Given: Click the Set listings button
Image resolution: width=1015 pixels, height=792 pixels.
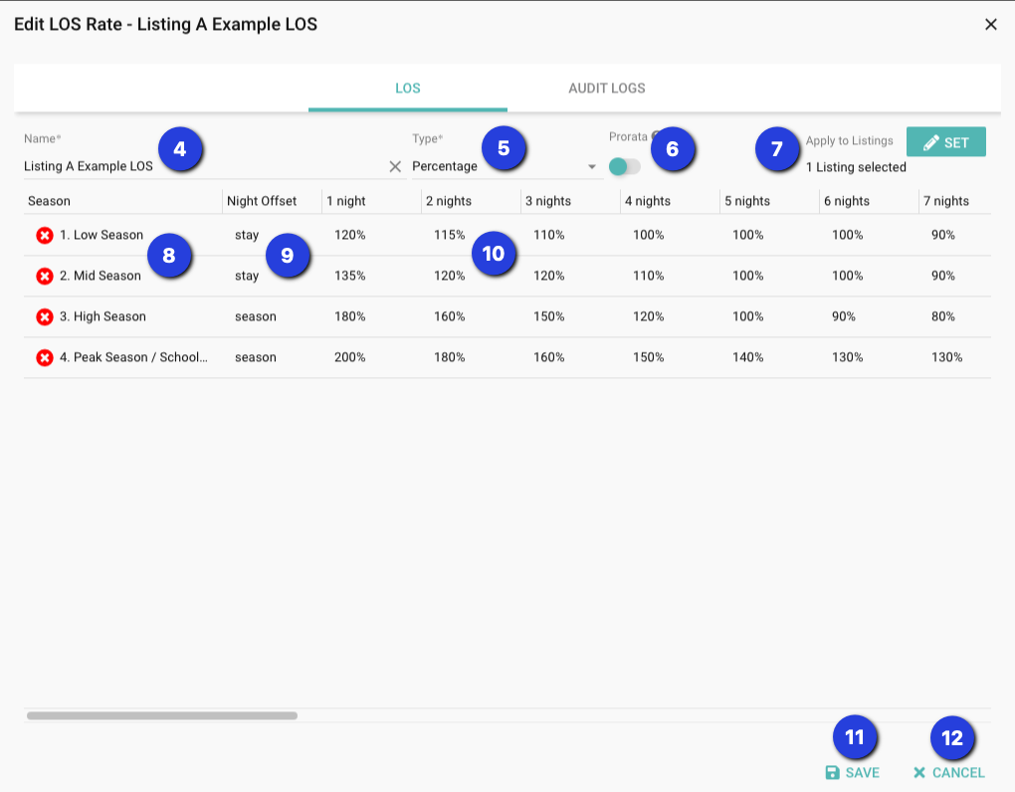Looking at the screenshot, I should click(x=945, y=142).
